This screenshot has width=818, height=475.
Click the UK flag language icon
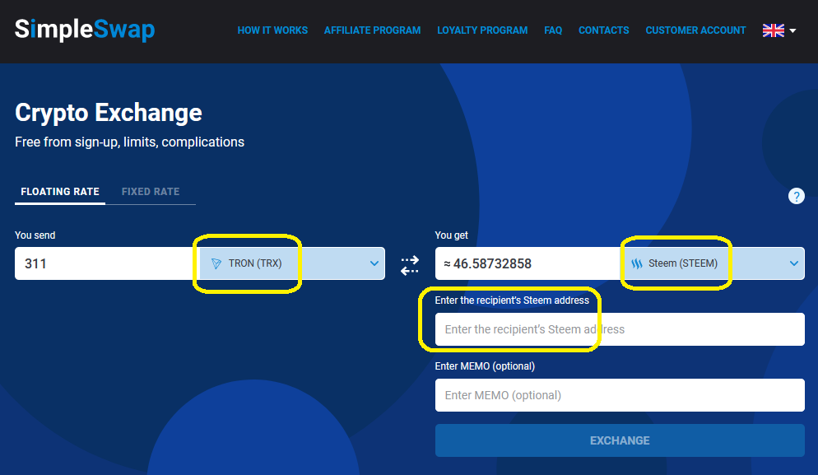pyautogui.click(x=773, y=30)
